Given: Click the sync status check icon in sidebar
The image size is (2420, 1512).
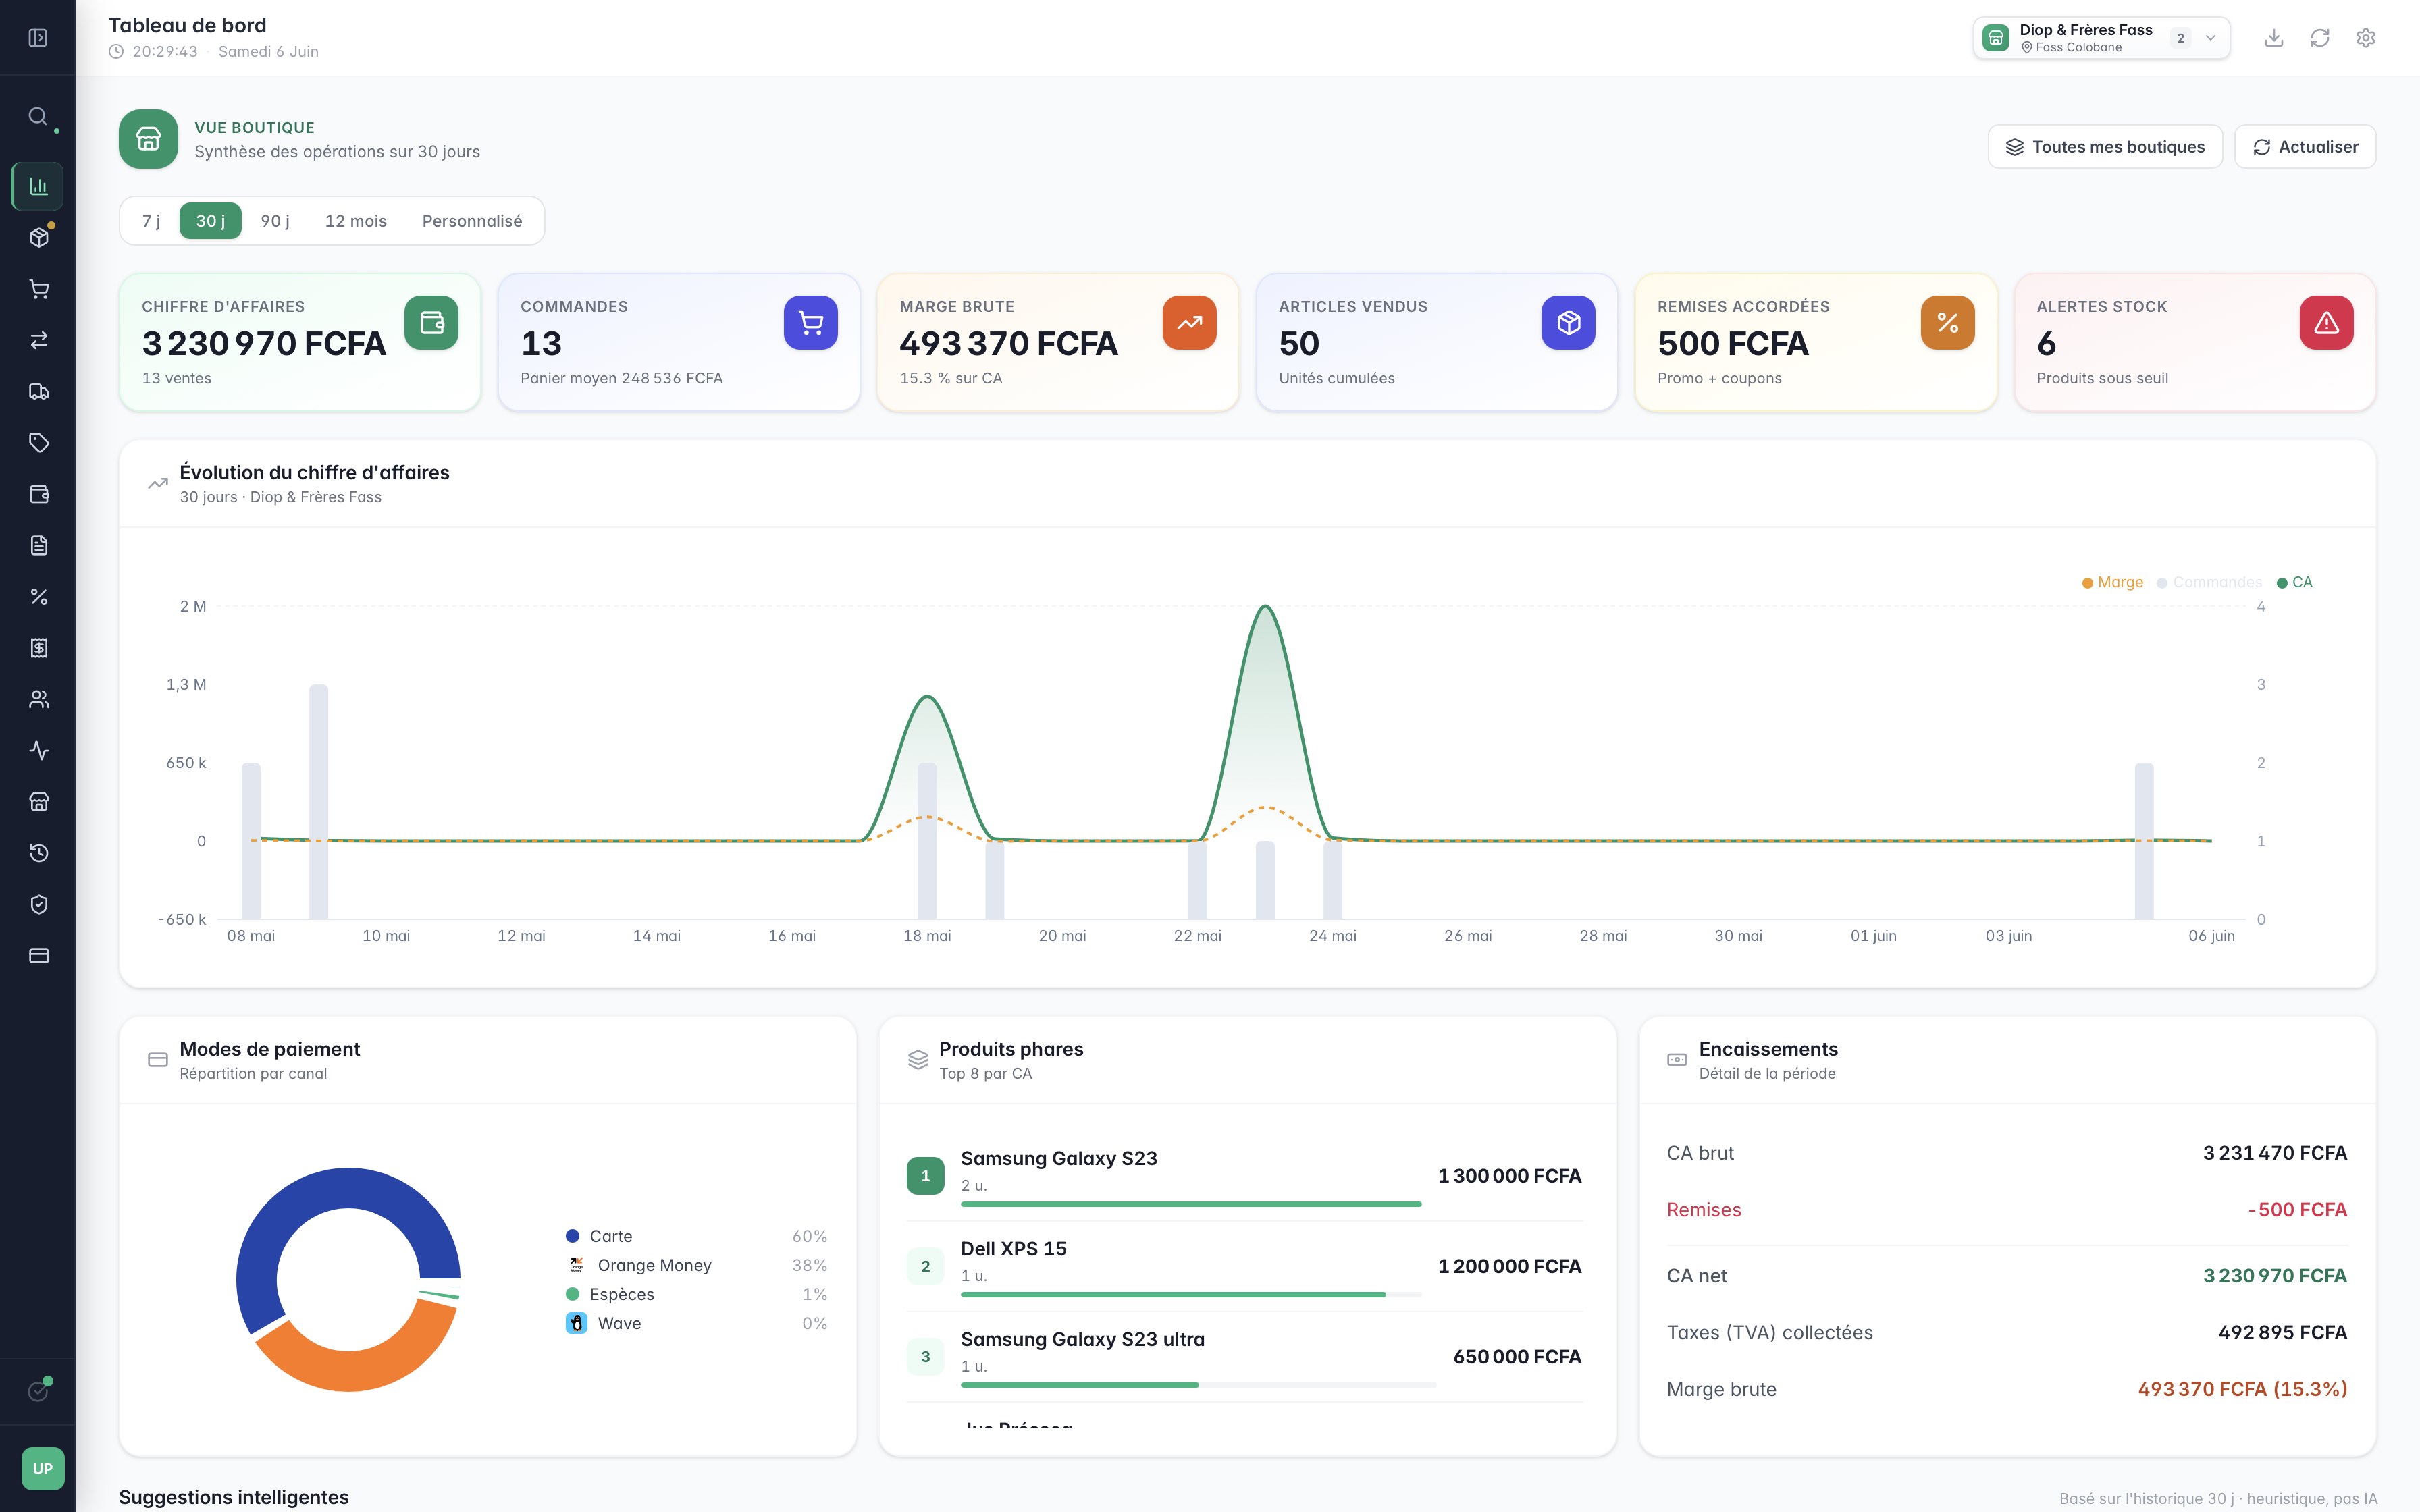Looking at the screenshot, I should [x=38, y=1391].
